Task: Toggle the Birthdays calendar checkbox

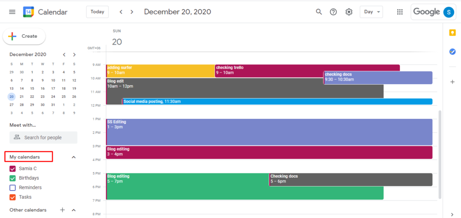Action: [13, 178]
